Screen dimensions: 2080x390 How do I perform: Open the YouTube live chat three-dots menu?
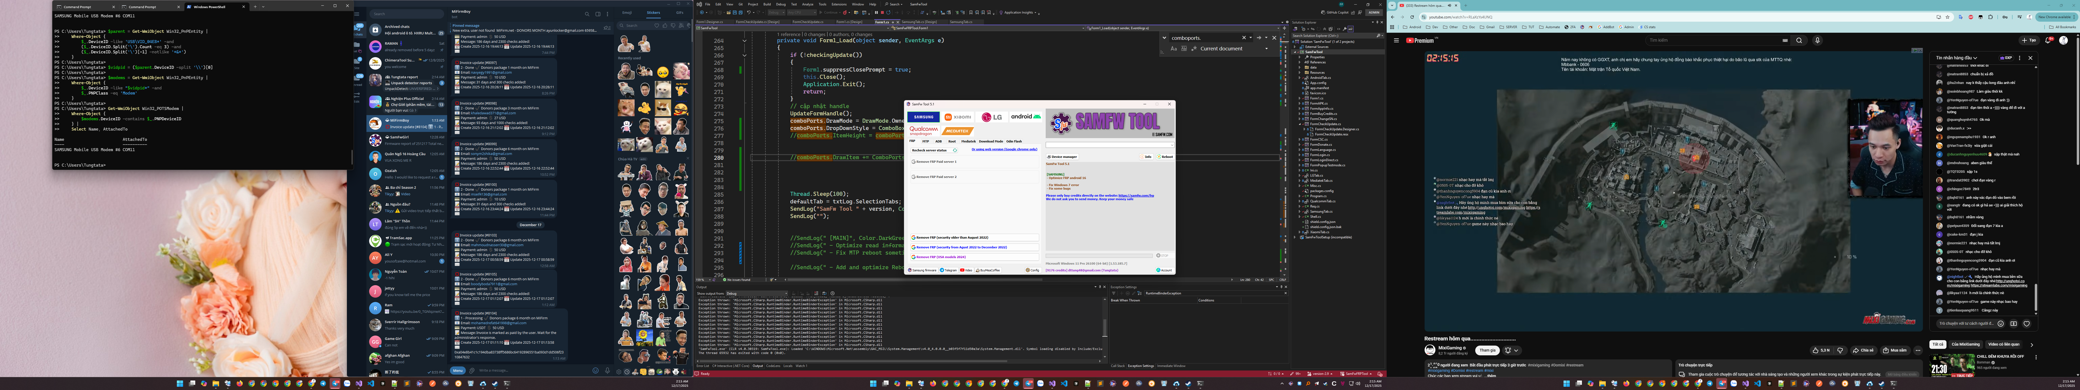coord(2019,58)
